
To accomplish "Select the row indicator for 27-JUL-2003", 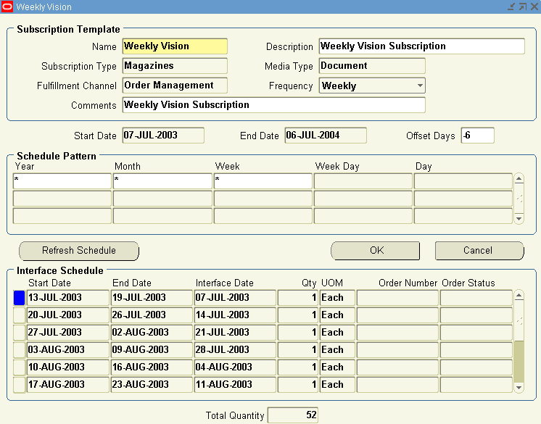I will [x=19, y=333].
